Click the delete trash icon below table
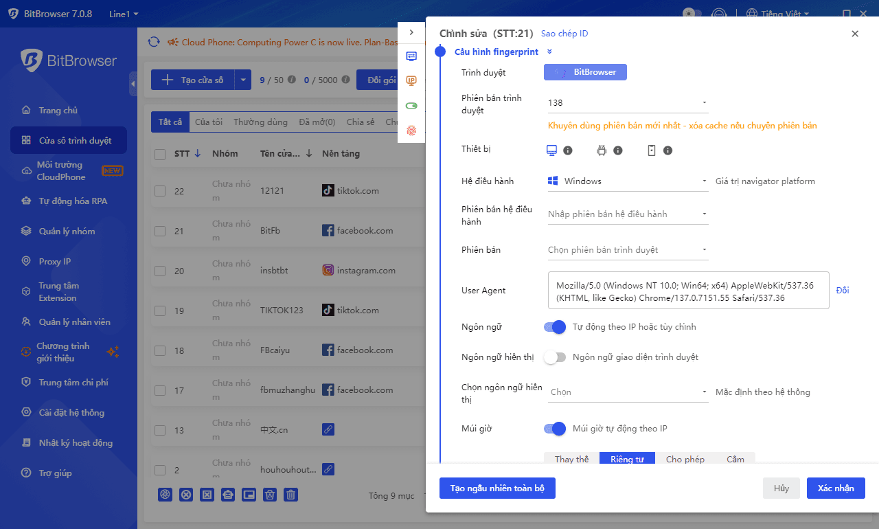 click(290, 495)
